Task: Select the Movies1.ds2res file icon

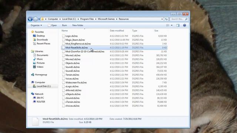Action: click(x=63, y=55)
